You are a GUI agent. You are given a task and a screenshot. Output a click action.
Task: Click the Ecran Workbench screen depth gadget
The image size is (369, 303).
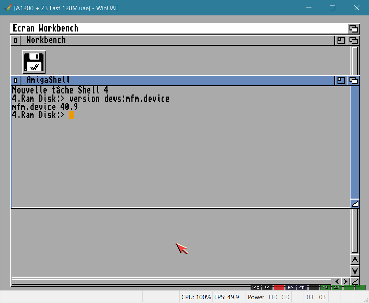354,29
